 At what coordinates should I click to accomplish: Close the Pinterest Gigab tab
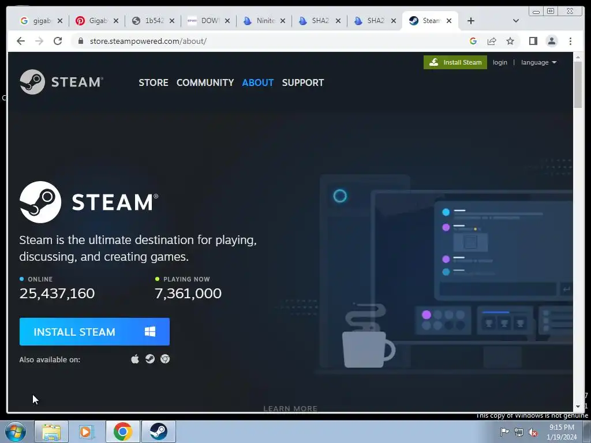[116, 21]
